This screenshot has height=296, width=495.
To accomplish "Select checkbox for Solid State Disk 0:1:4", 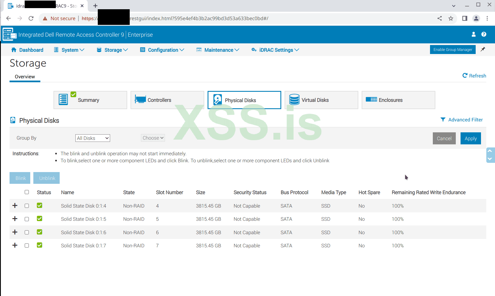I will pyautogui.click(x=27, y=206).
